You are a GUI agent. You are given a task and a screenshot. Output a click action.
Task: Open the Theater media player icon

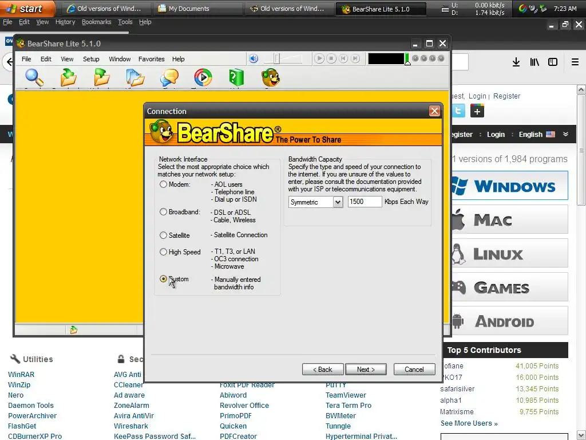203,77
